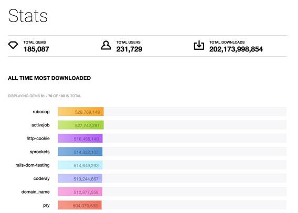Click the All Time Most Downloaded heading

tap(49, 78)
